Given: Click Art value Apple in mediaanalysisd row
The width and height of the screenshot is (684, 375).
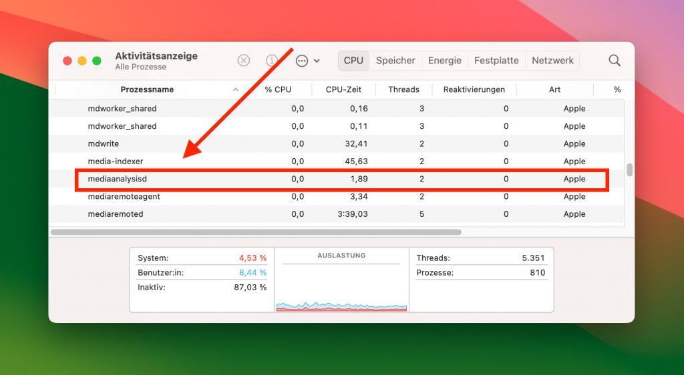Looking at the screenshot, I should (x=574, y=179).
